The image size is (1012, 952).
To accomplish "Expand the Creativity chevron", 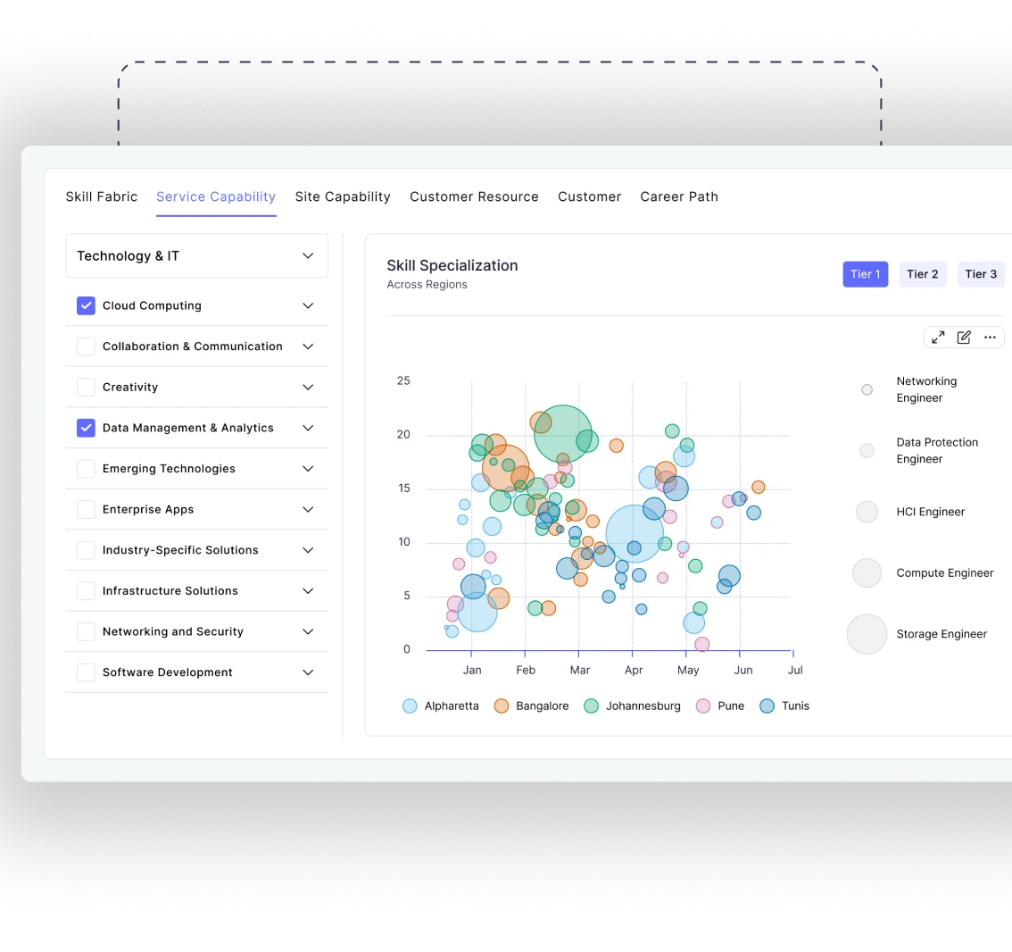I will click(308, 387).
